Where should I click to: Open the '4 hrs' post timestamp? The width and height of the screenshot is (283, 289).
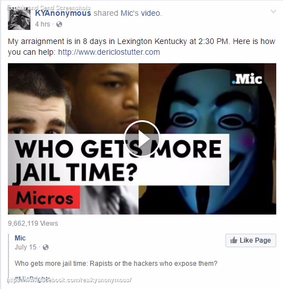pyautogui.click(x=43, y=24)
